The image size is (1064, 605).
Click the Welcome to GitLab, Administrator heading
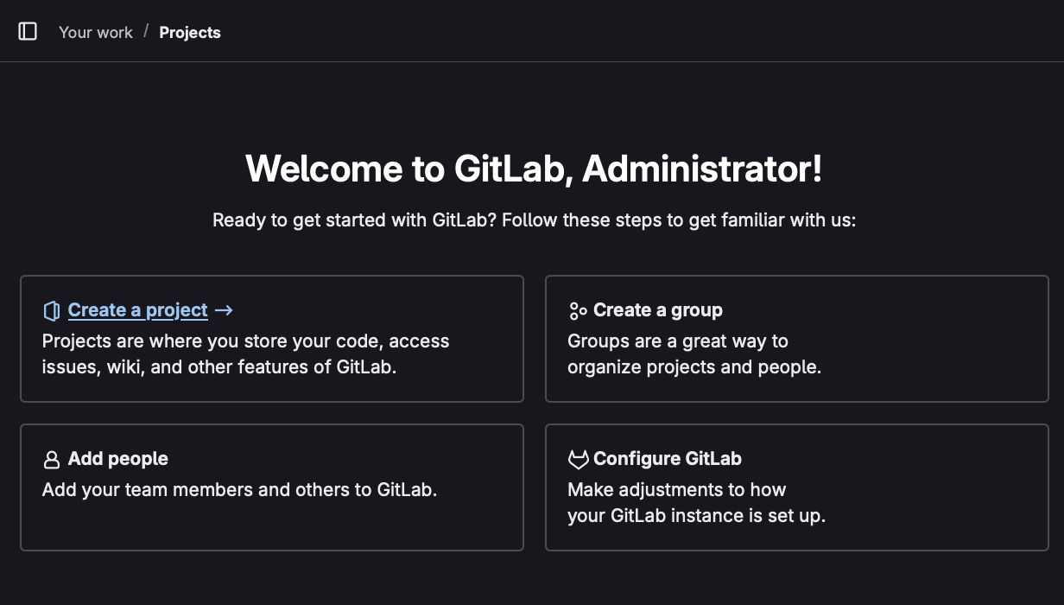(x=533, y=169)
